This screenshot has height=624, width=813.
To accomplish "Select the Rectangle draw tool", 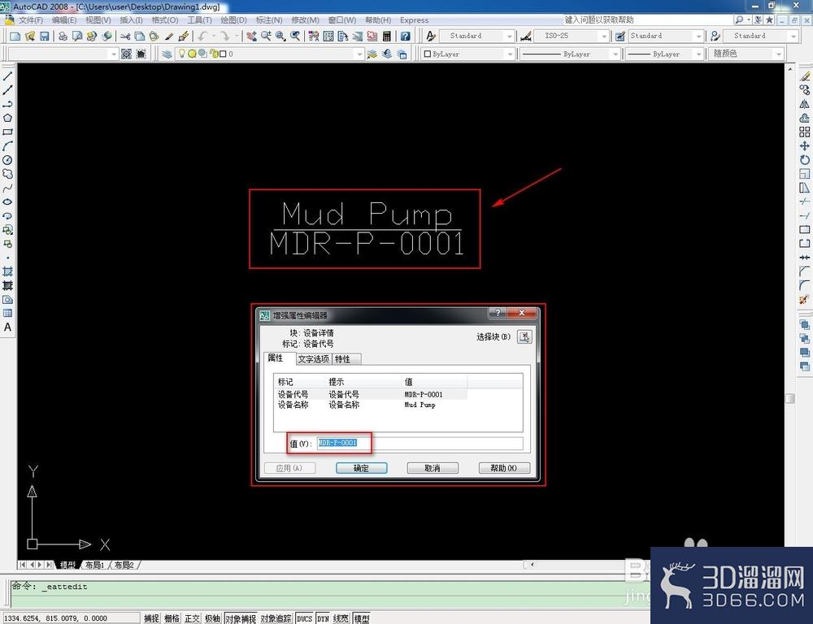I will (8, 132).
